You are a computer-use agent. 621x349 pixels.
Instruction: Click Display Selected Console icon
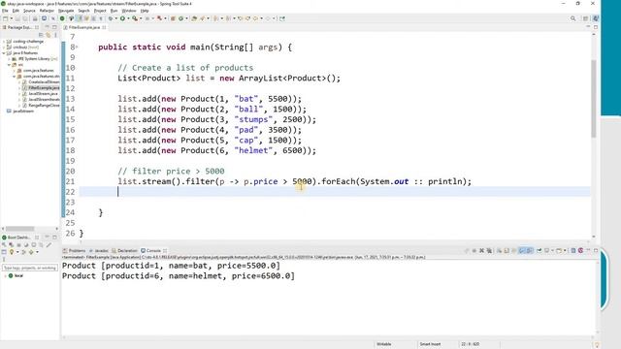[546, 250]
